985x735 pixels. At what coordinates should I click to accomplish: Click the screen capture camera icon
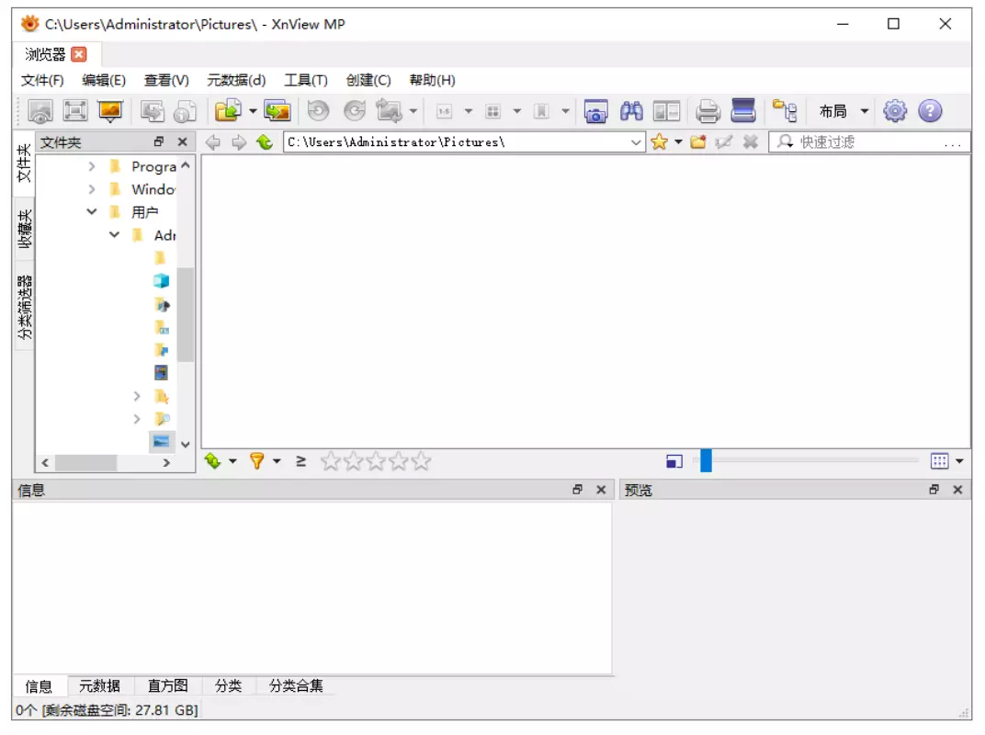pyautogui.click(x=595, y=111)
